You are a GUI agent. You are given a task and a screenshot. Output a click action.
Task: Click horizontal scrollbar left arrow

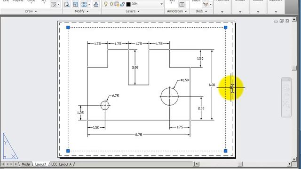197,164
